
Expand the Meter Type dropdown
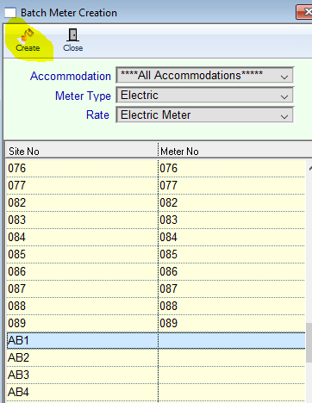204,96
